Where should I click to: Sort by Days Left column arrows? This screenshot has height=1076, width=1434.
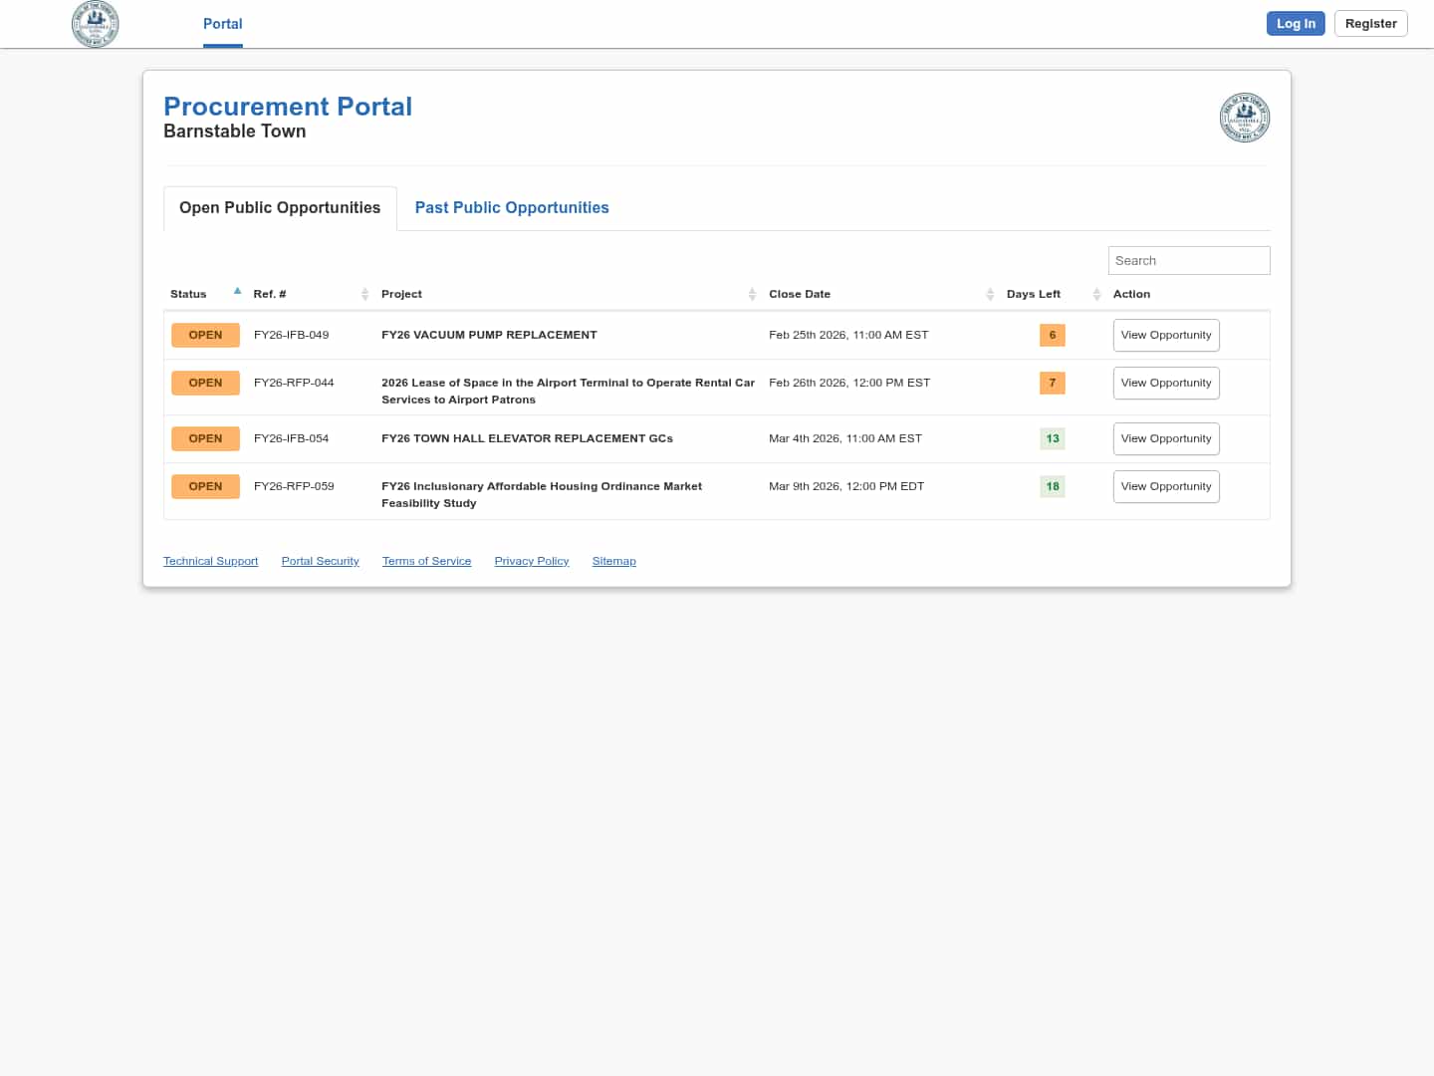tap(1096, 294)
